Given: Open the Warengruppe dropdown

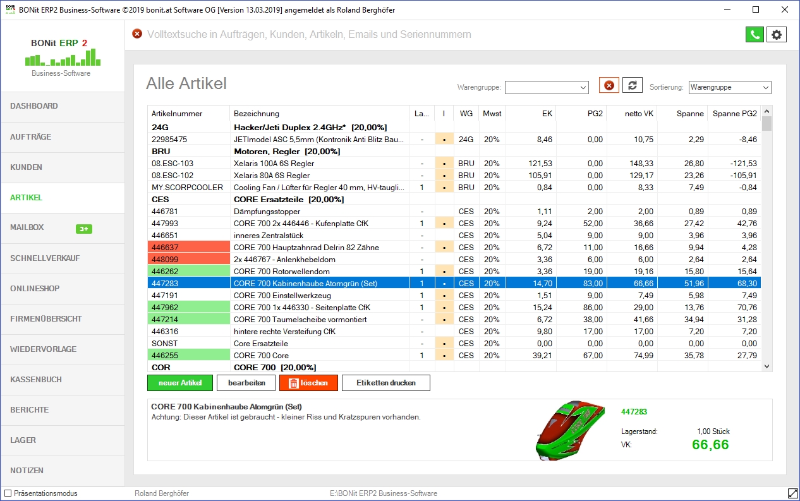Looking at the screenshot, I should pyautogui.click(x=547, y=87).
